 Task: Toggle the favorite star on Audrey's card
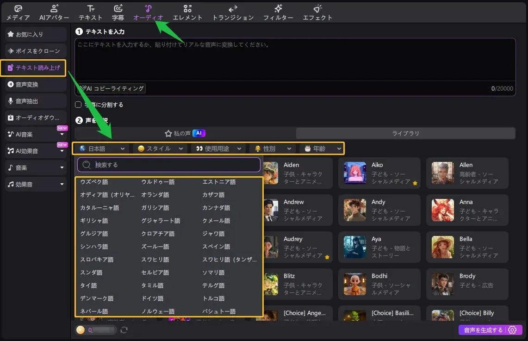coord(327,257)
